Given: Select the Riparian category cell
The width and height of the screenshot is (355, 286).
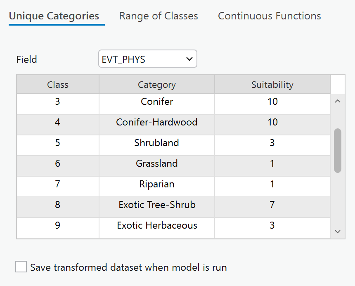Looking at the screenshot, I should pyautogui.click(x=157, y=184).
